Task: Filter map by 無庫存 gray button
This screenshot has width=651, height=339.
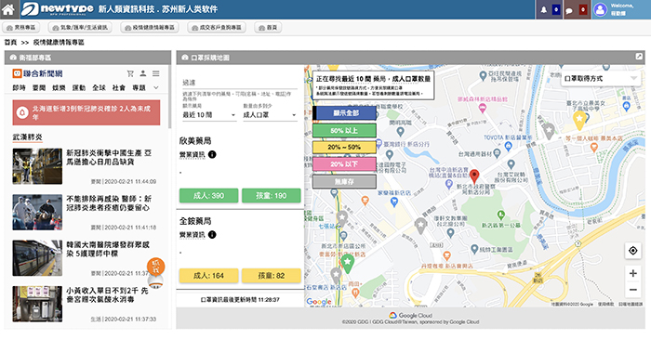Action: coord(345,181)
